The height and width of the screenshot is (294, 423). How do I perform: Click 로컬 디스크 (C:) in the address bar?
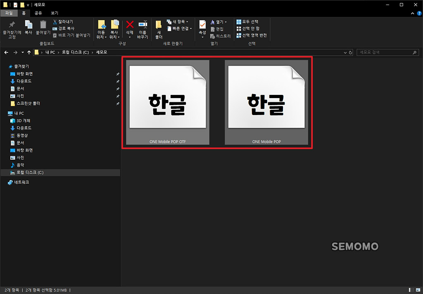(76, 52)
